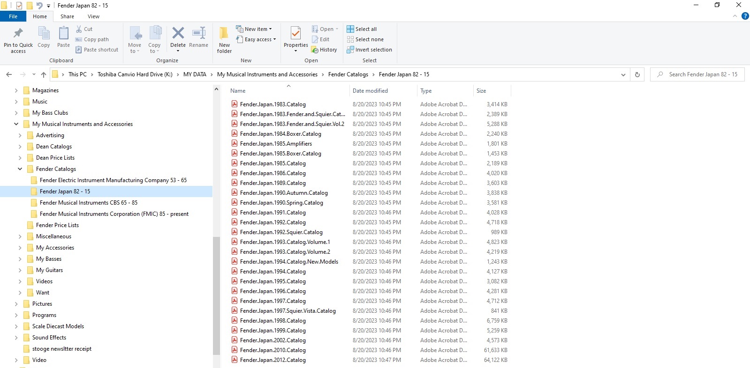Click the Copy icon in Clipboard group
Screen dimensions: 750x368
tap(44, 33)
